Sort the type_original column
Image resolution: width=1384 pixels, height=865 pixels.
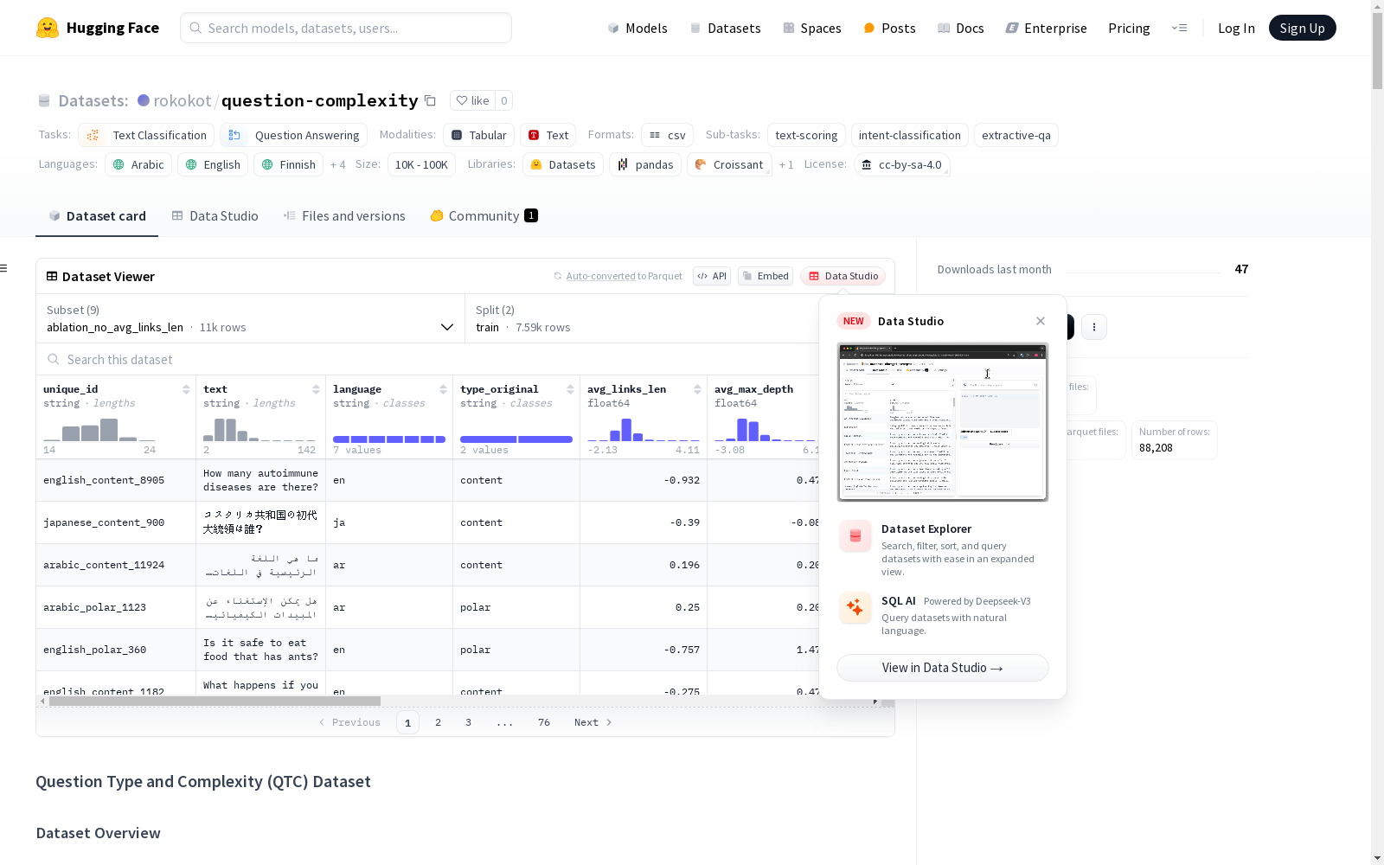click(570, 389)
